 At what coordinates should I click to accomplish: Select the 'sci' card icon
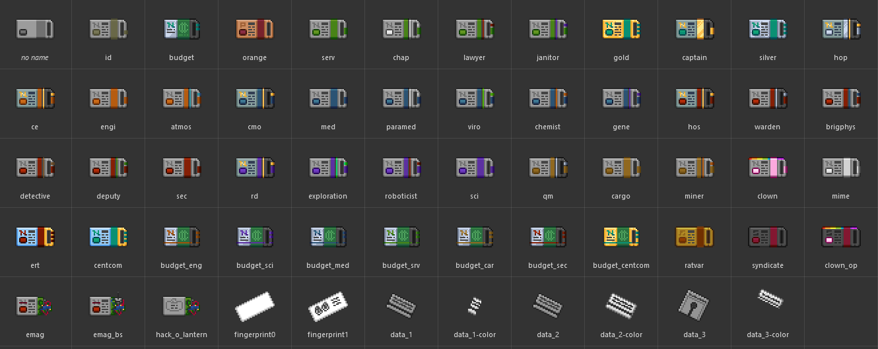tap(475, 168)
